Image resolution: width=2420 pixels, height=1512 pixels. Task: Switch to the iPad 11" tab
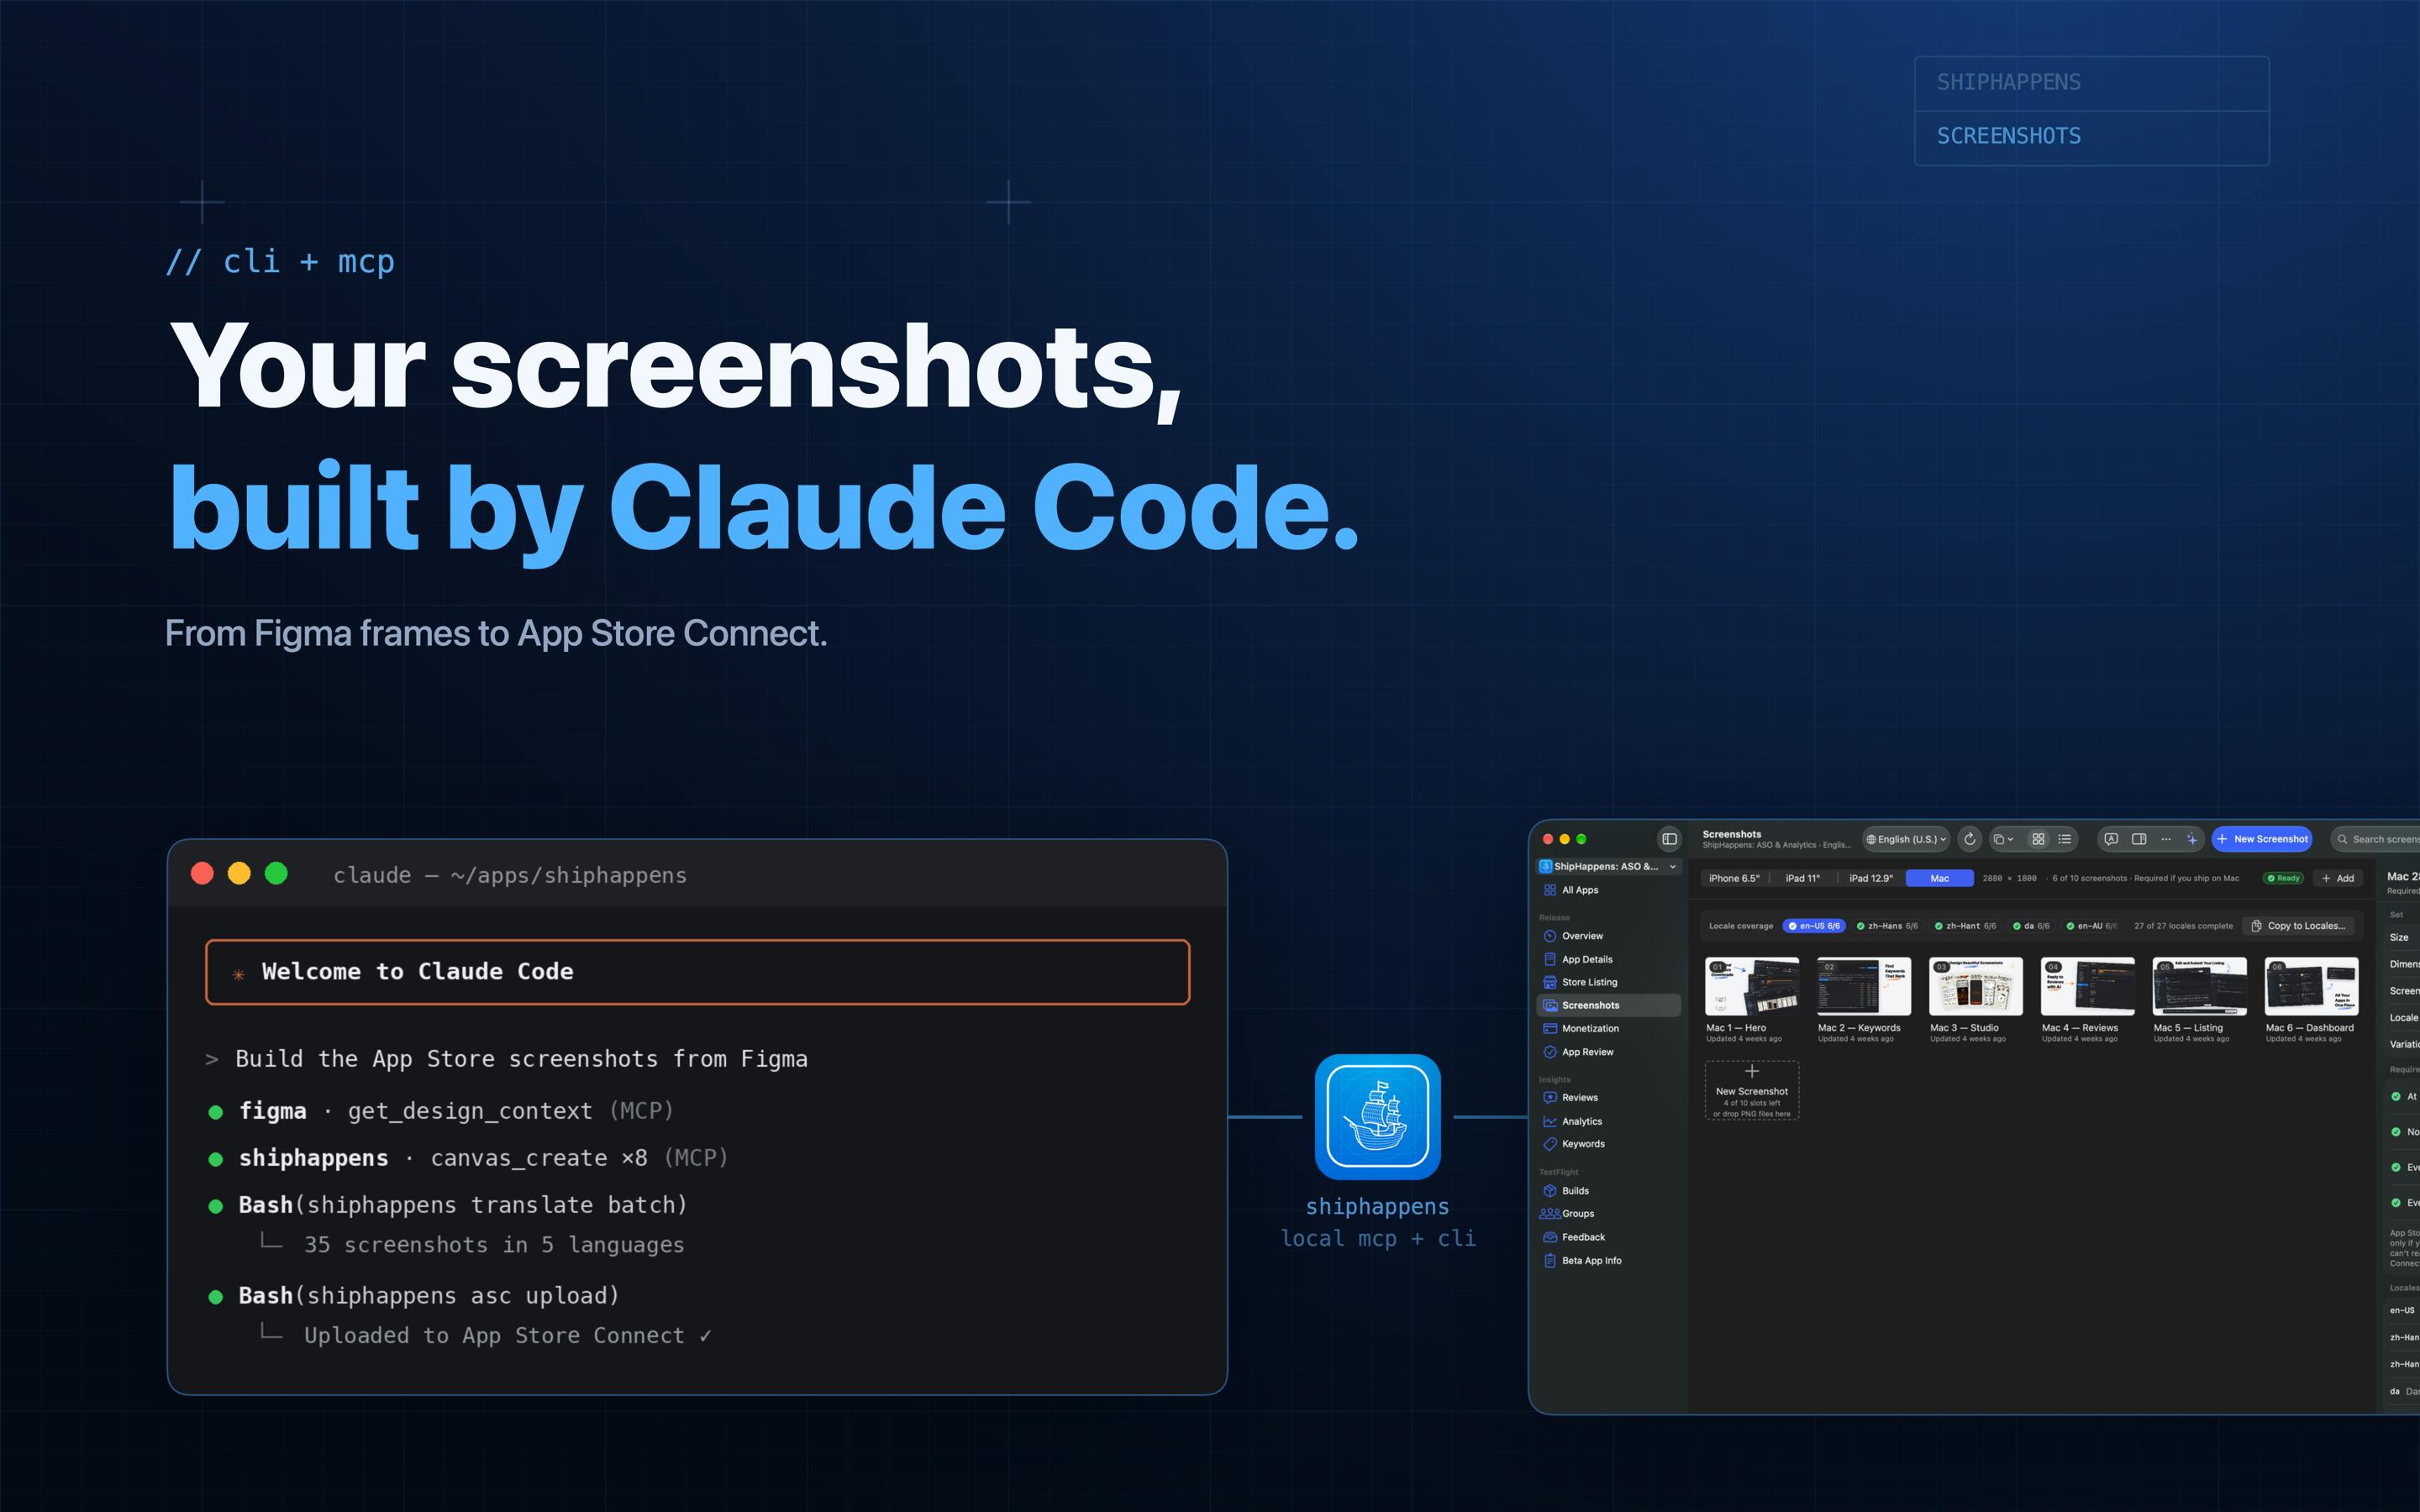coord(1803,878)
